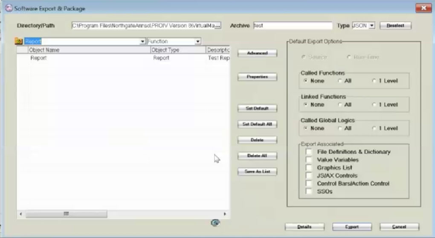Image resolution: width=435 pixels, height=238 pixels.
Task: Select the Report row in the object list
Action: [x=123, y=58]
